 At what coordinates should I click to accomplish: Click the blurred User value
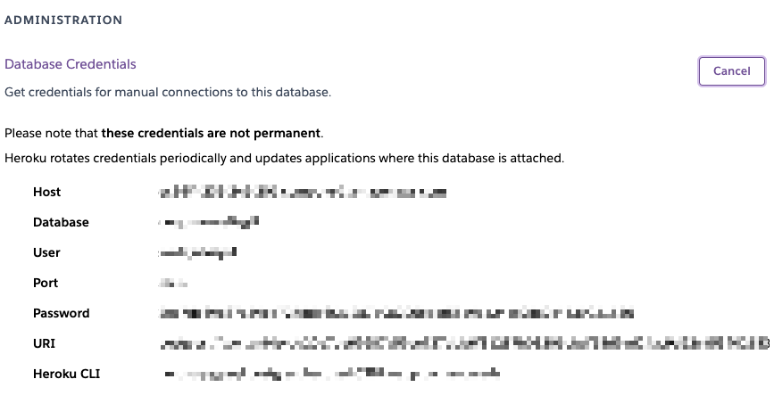point(197,253)
